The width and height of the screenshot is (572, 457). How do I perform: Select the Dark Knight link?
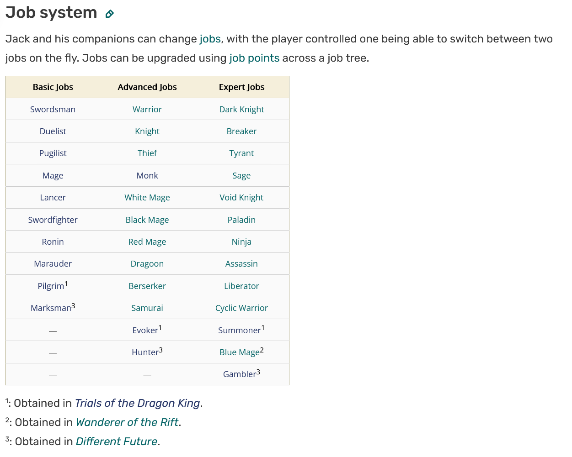pyautogui.click(x=241, y=109)
